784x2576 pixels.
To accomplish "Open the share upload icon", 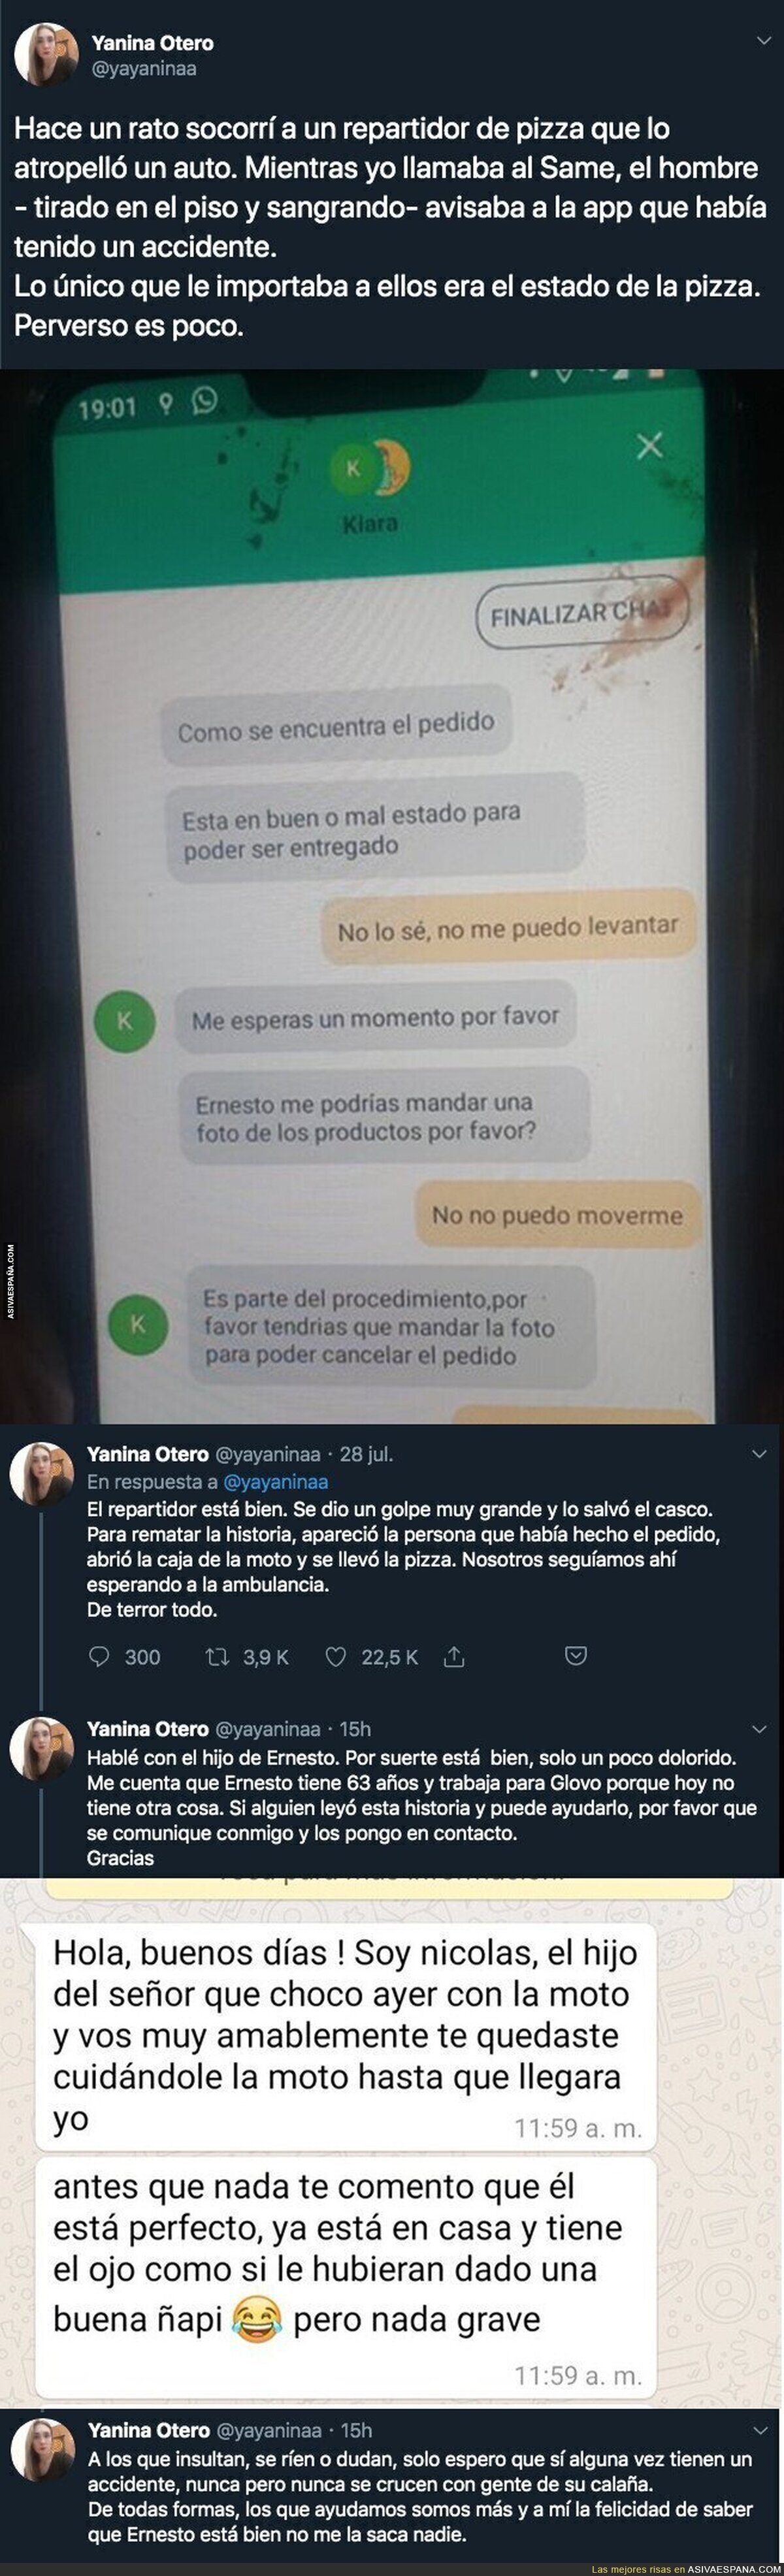I will [454, 1657].
